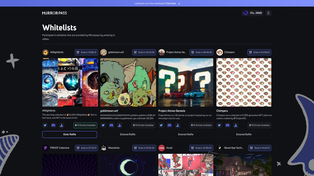Click the Moonbirds header name
Viewport: 314px width, 176px height.
coord(114,148)
